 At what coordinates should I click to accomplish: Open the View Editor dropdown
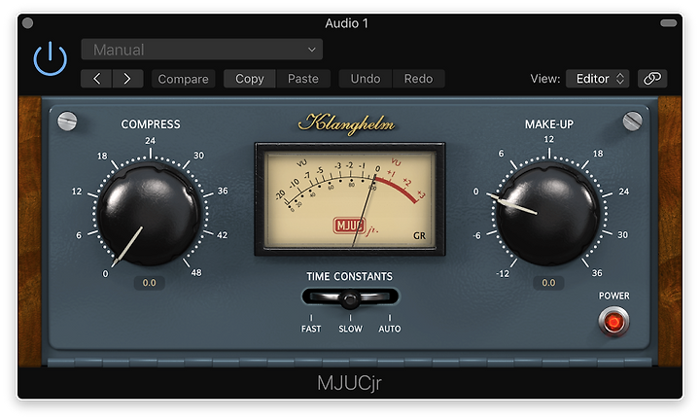[598, 79]
